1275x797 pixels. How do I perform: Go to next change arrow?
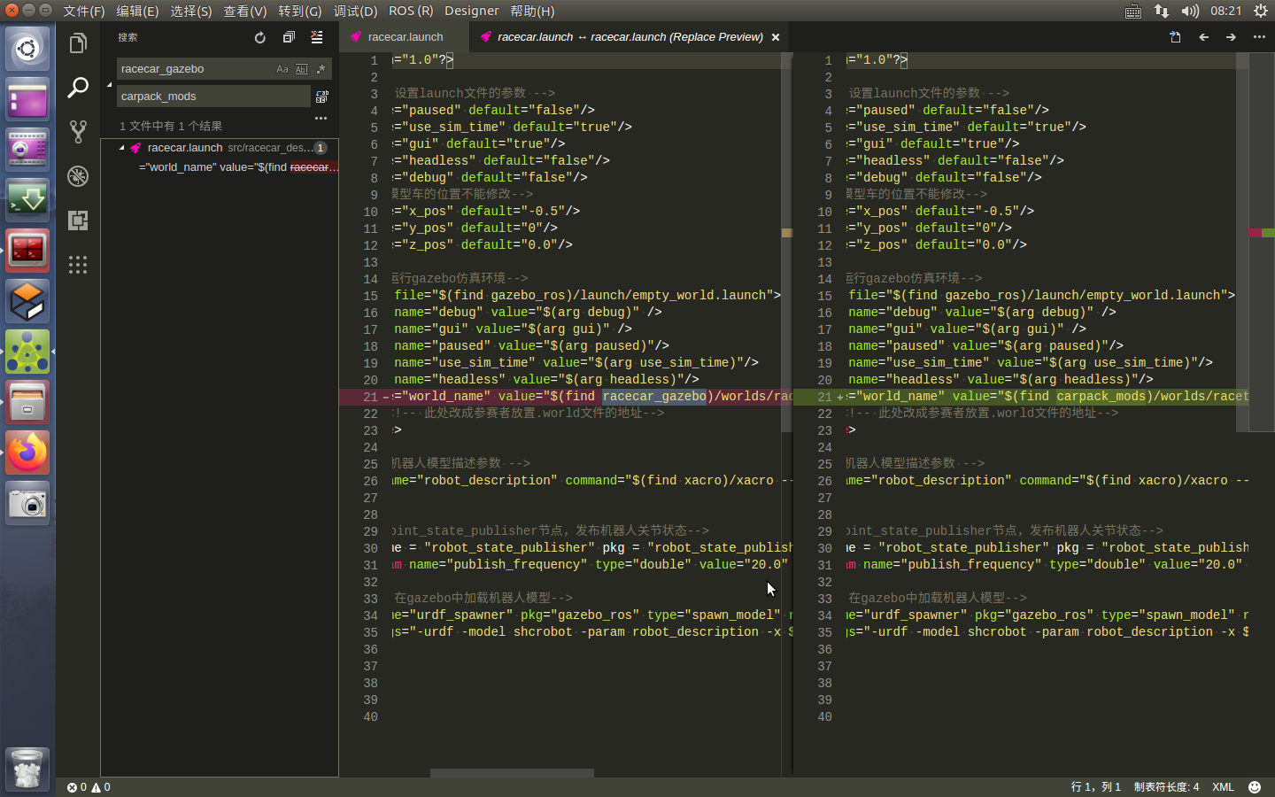(x=1231, y=37)
